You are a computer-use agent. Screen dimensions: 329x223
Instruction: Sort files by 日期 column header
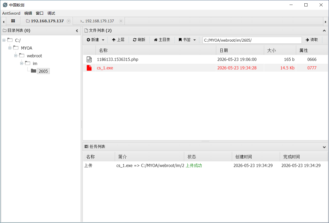240,51
